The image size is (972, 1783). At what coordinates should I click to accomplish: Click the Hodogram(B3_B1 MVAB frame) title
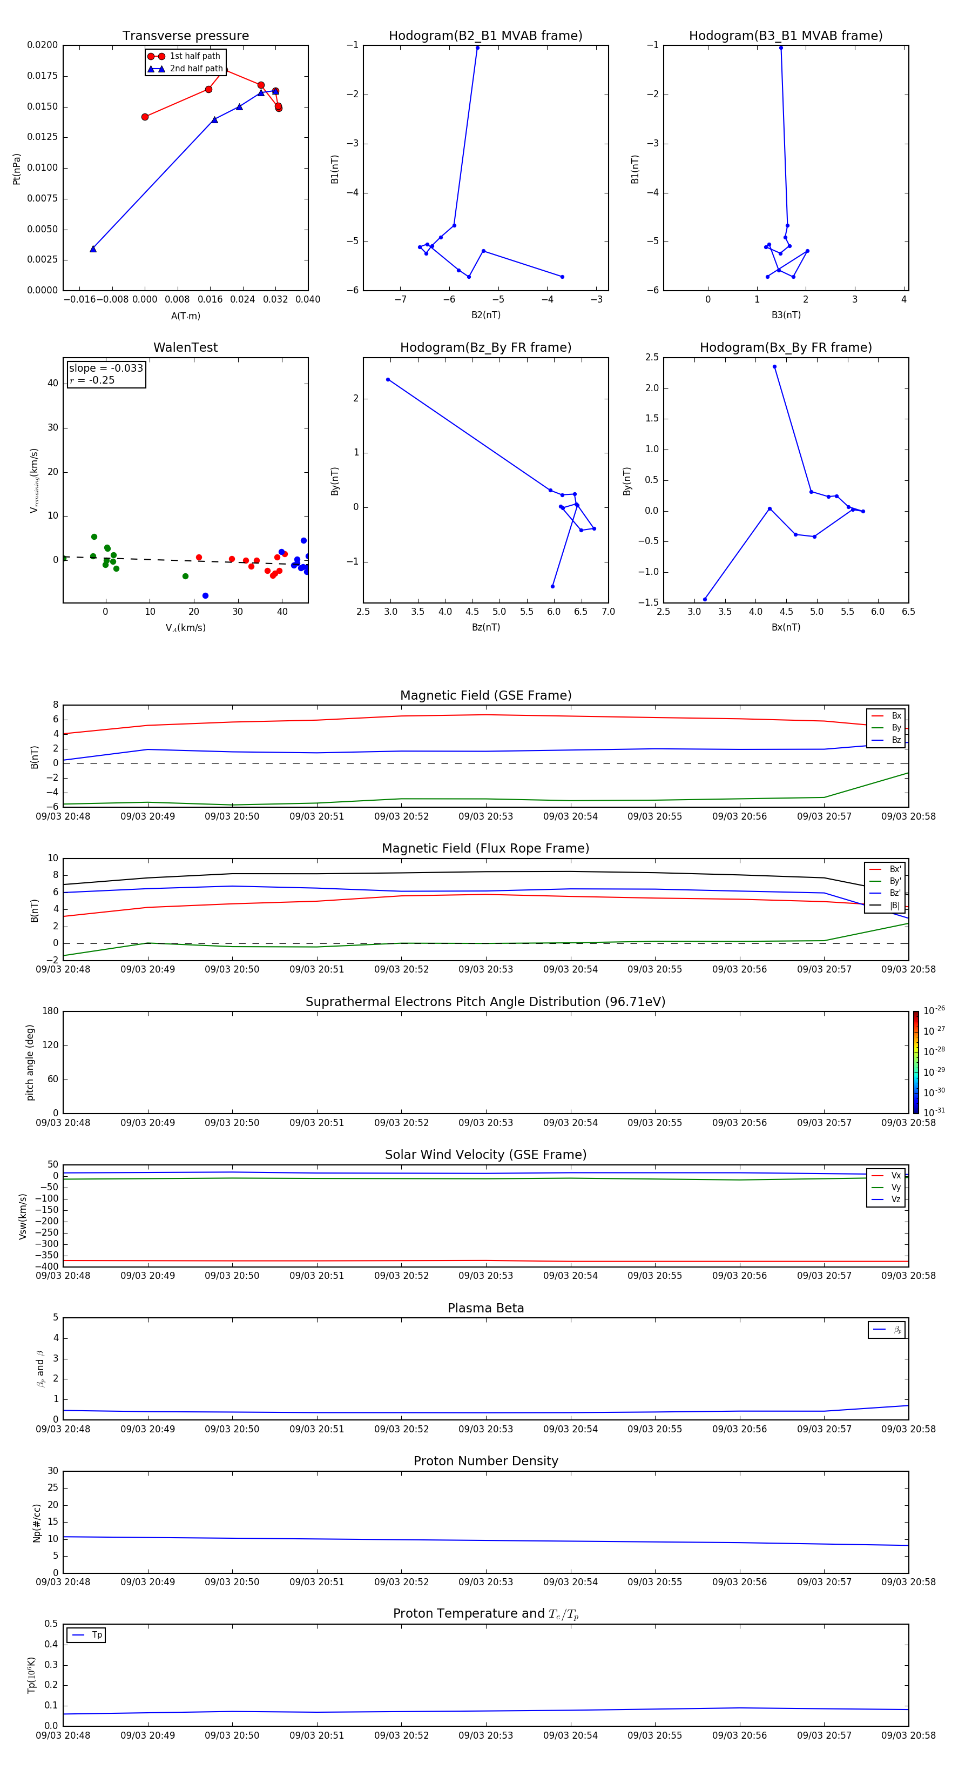pyautogui.click(x=786, y=36)
